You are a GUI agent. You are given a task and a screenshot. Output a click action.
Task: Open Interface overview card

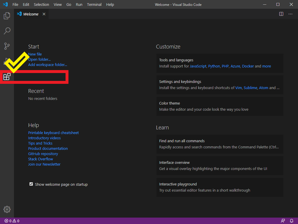point(220,166)
